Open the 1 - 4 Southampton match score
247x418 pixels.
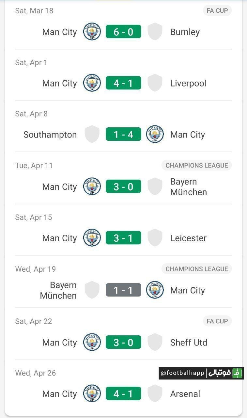[123, 134]
